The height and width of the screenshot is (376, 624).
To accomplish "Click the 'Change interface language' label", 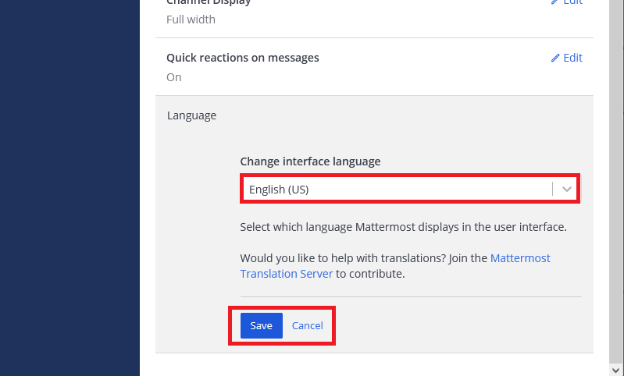I will (x=310, y=161).
